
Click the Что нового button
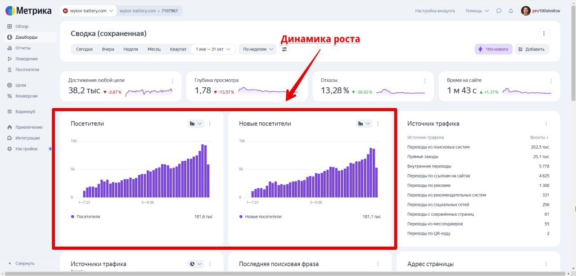coord(493,49)
